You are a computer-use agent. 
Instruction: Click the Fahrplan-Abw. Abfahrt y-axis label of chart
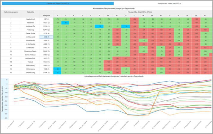2,99
